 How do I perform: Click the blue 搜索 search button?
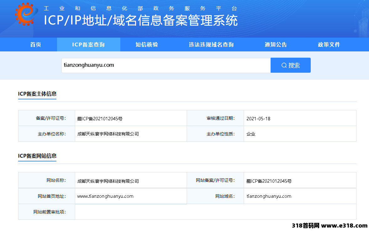(291, 65)
